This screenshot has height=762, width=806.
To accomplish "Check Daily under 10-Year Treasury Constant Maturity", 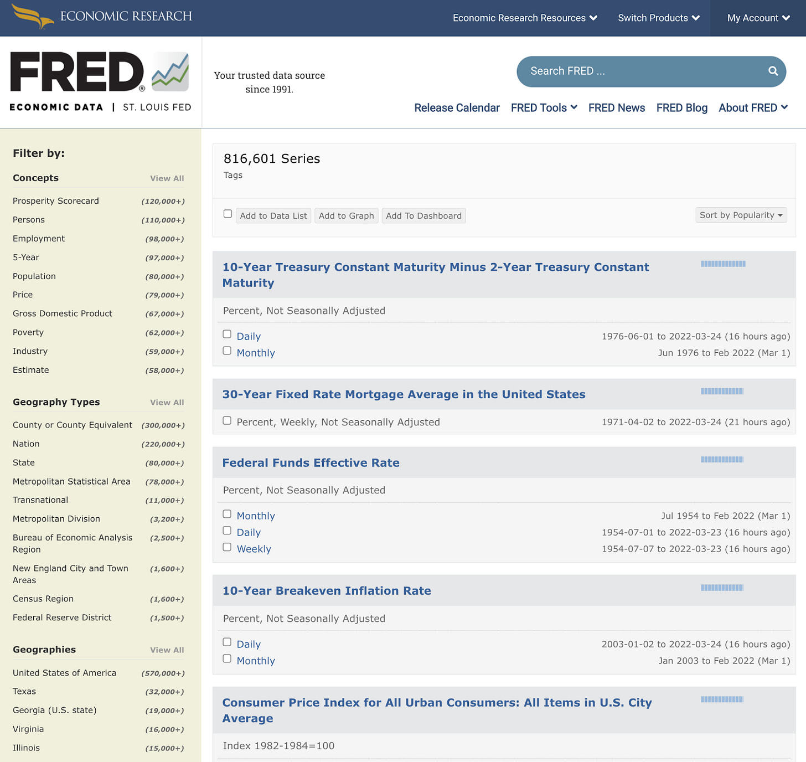I will tap(227, 334).
